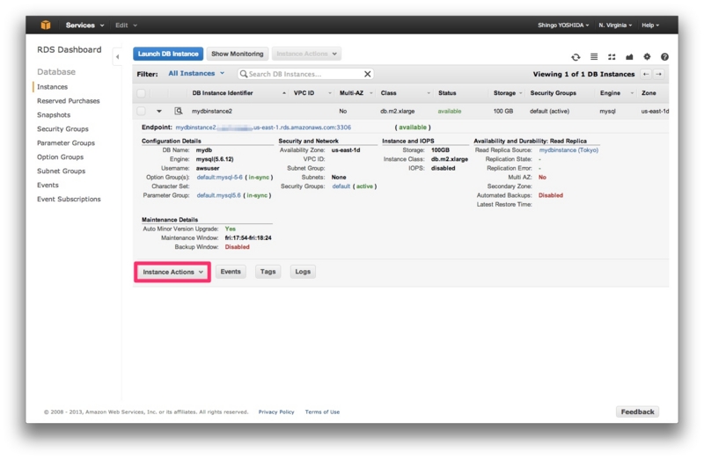Screen dimensions: 704x459
Task: Click the maintenance window value fri:17:54-fri:18:24
Action: (248, 237)
